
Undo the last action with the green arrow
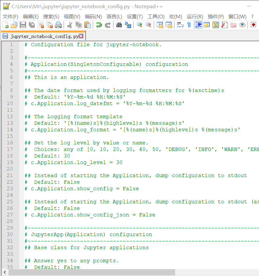(x=99, y=25)
